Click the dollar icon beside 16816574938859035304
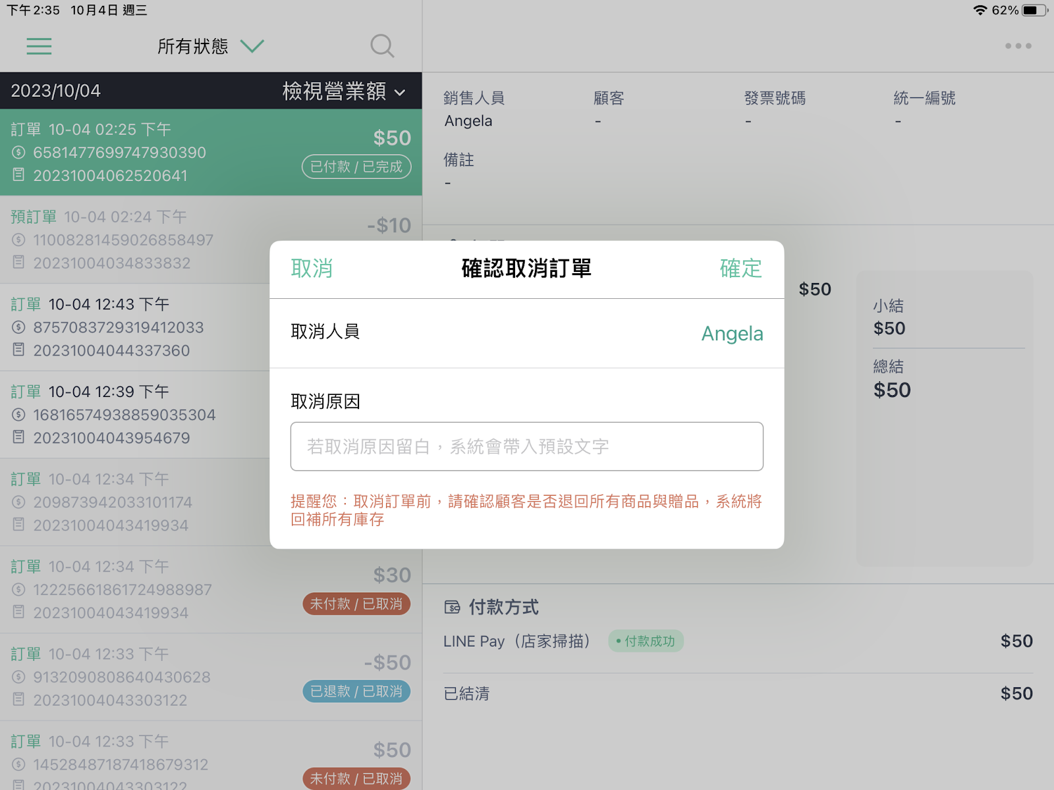Screen dimensions: 1054x790 18,415
